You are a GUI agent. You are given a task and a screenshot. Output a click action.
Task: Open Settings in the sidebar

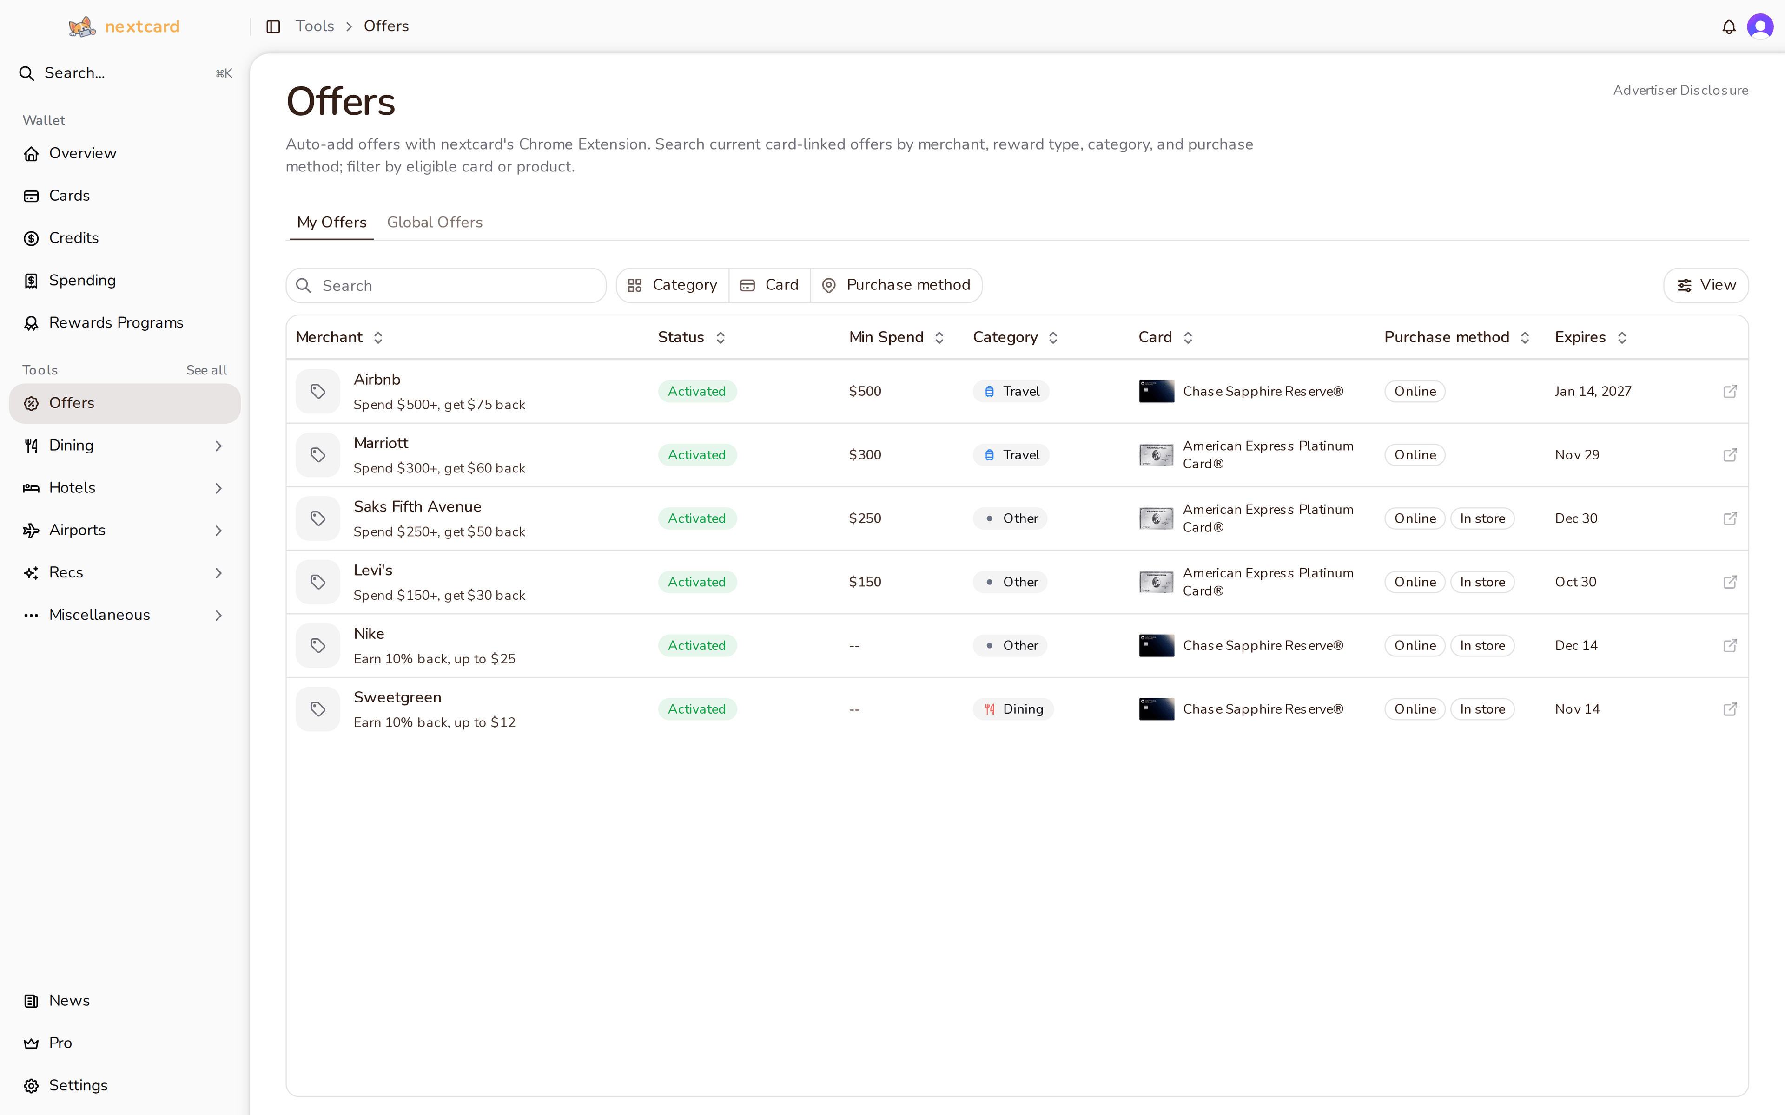125,1086
